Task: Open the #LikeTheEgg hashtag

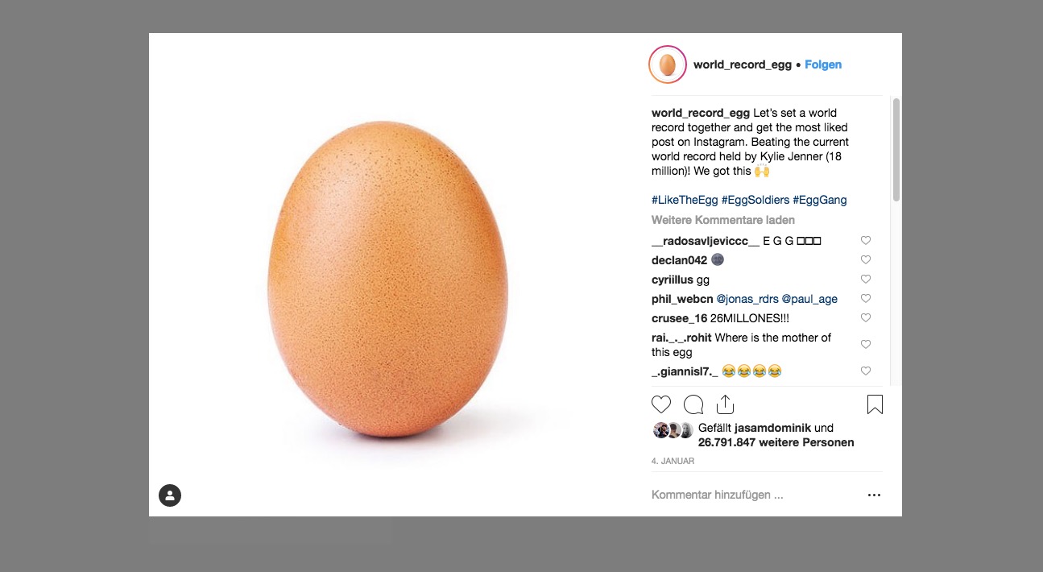Action: click(x=685, y=200)
